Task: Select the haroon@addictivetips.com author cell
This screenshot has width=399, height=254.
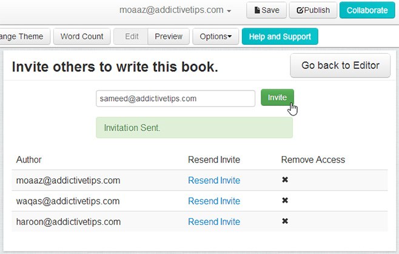Action: pyautogui.click(x=68, y=222)
